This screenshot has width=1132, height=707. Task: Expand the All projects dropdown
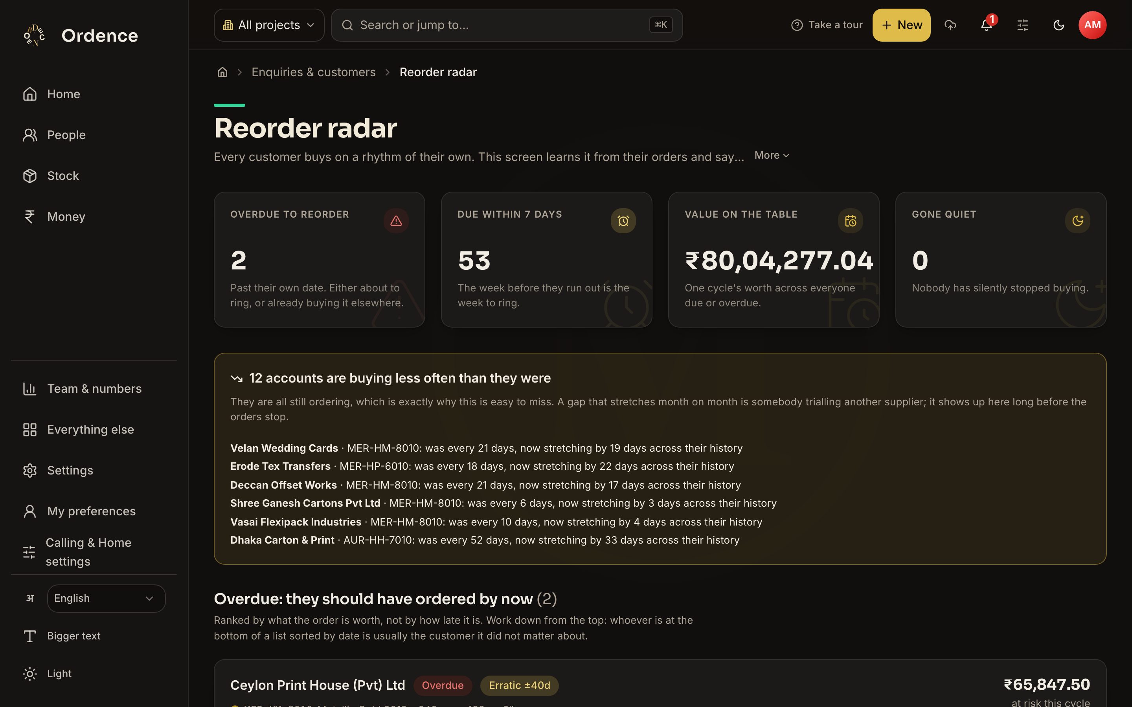tap(269, 25)
